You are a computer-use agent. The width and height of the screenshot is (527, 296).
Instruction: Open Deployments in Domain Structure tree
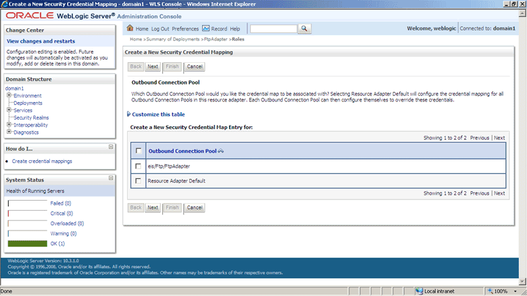point(28,103)
